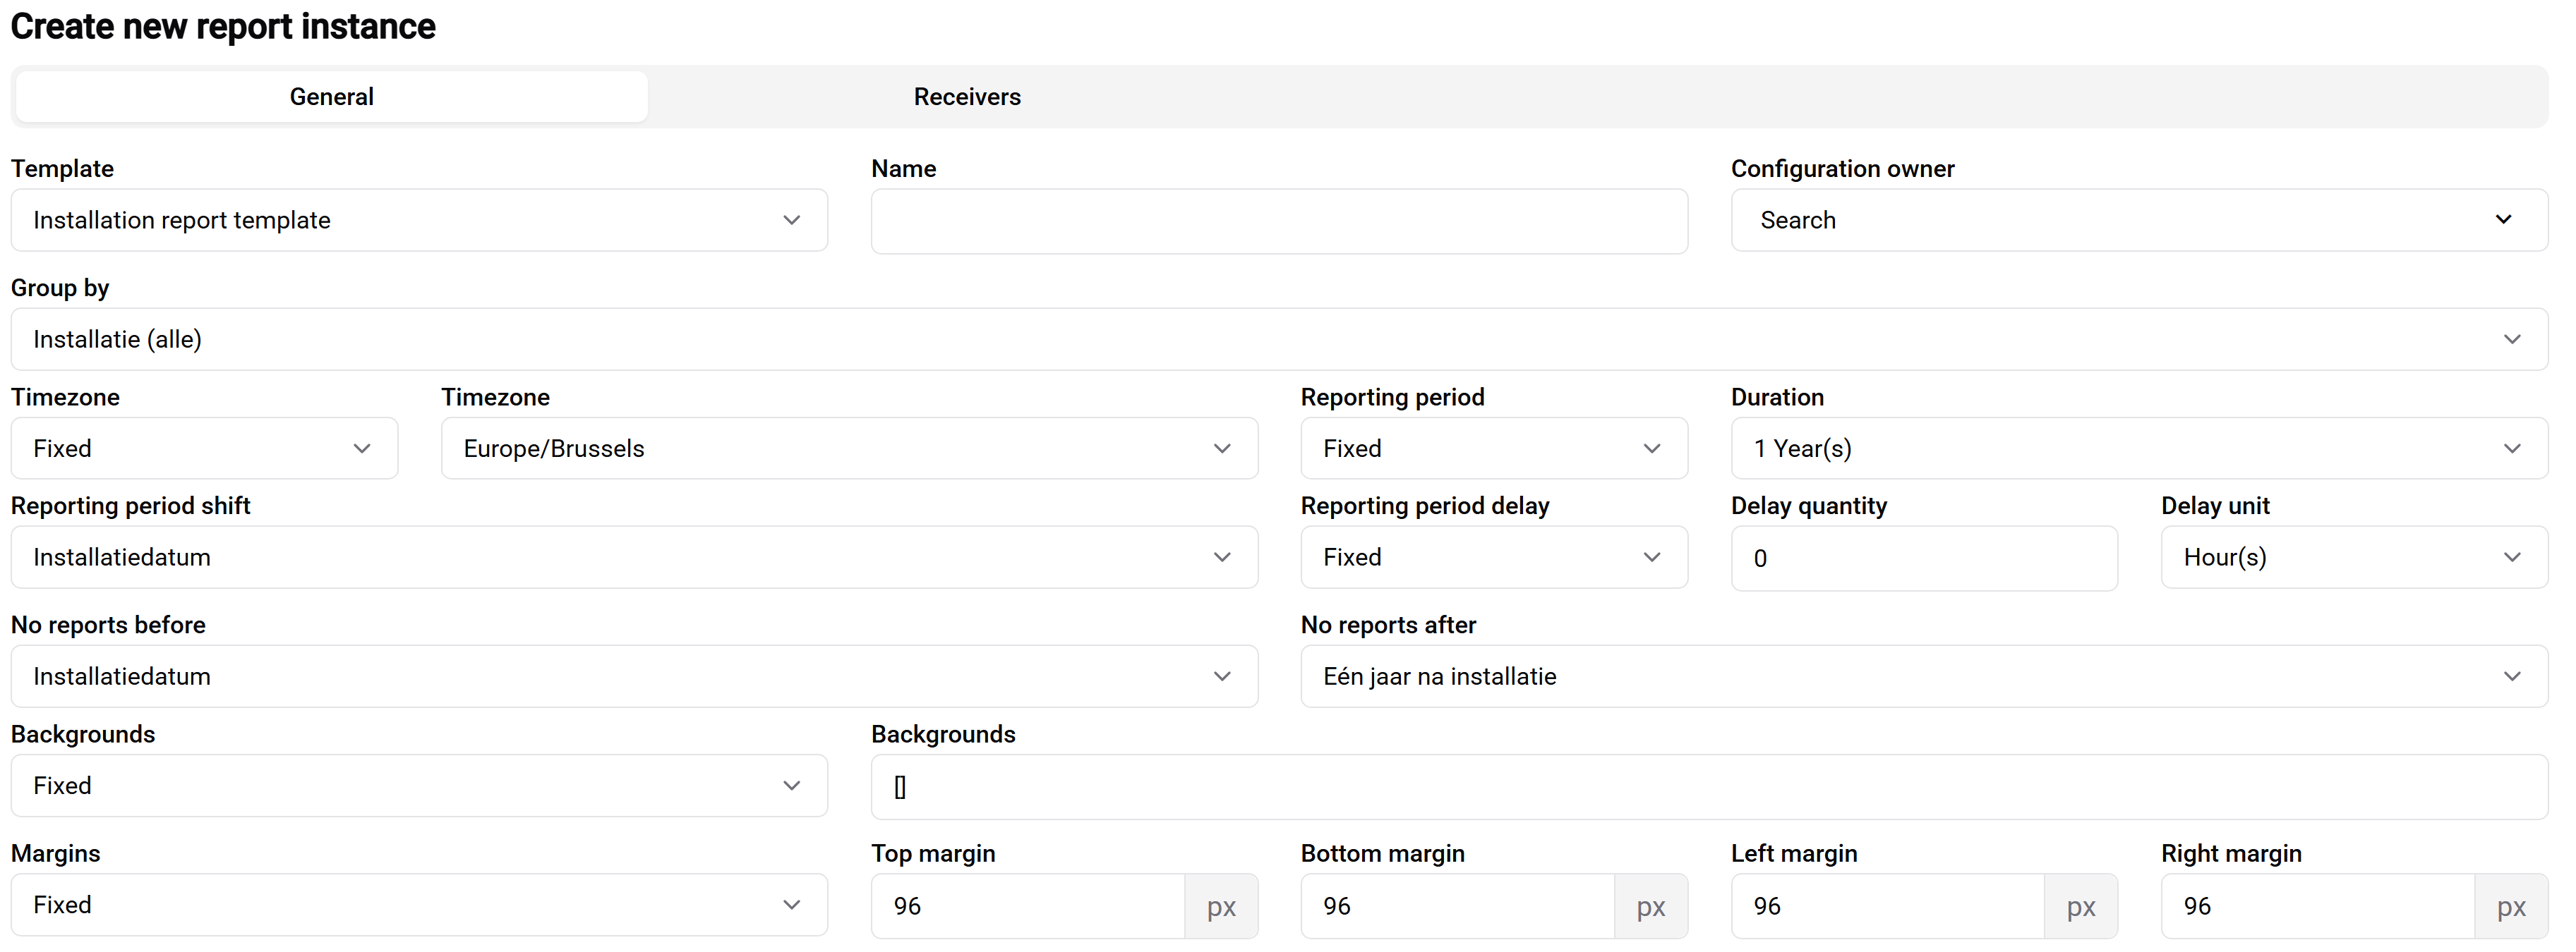Open the Margins Fixed dropdown
Viewport: 2576px width, 952px height.
coord(418,905)
